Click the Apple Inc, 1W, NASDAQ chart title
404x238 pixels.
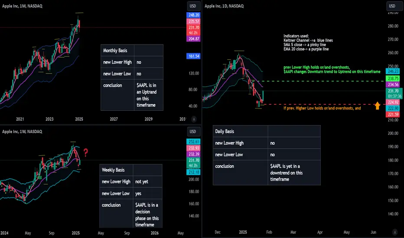(x=22, y=132)
